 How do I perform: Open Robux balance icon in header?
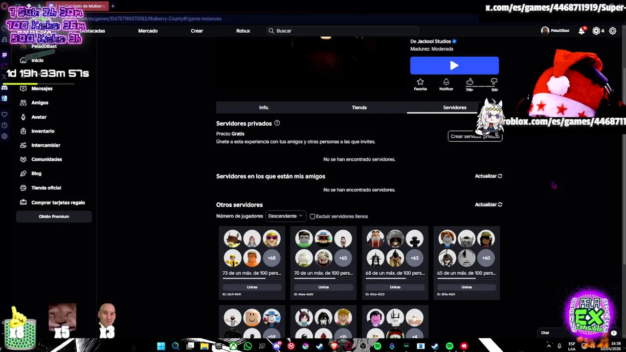[x=596, y=31]
